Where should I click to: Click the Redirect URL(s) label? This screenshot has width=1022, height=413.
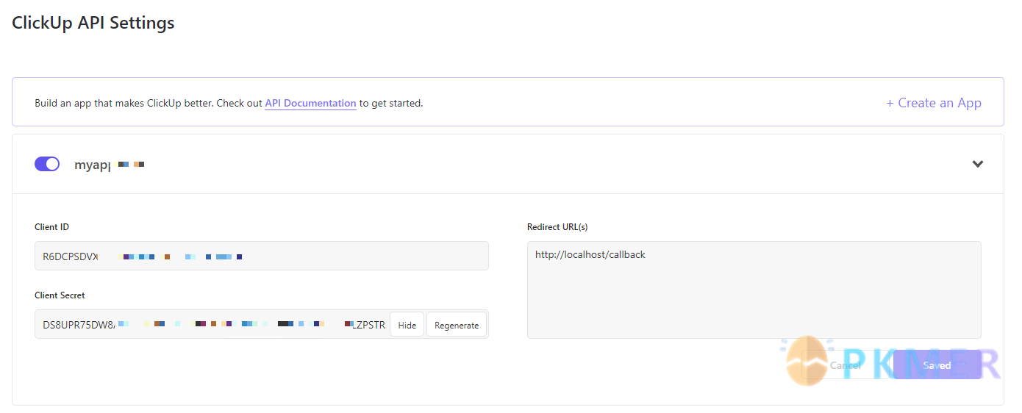coord(557,227)
